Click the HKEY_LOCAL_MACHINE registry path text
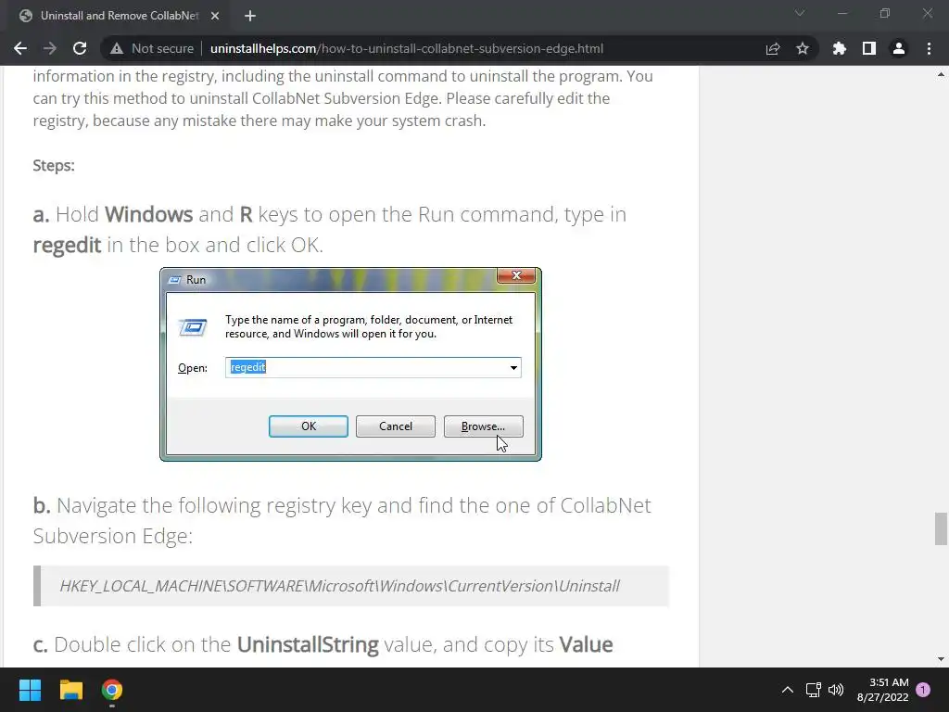This screenshot has height=712, width=949. point(339,586)
